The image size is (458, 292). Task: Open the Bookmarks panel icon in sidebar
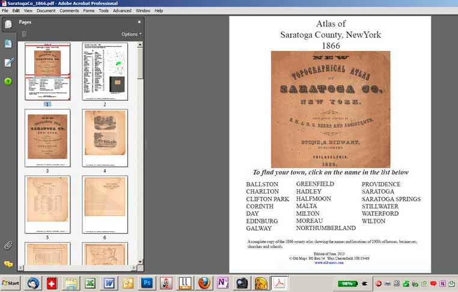8,43
